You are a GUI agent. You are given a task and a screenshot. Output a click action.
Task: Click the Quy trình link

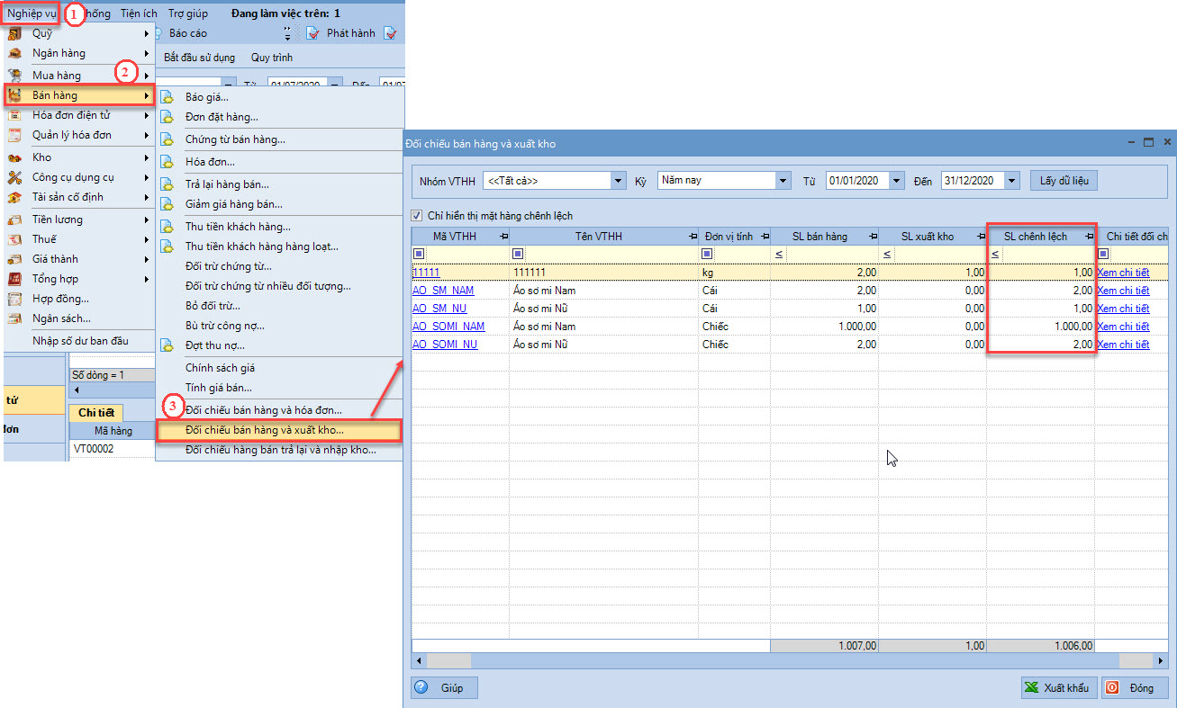click(x=272, y=58)
